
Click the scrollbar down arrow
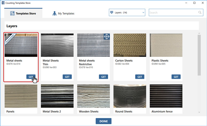199,112
